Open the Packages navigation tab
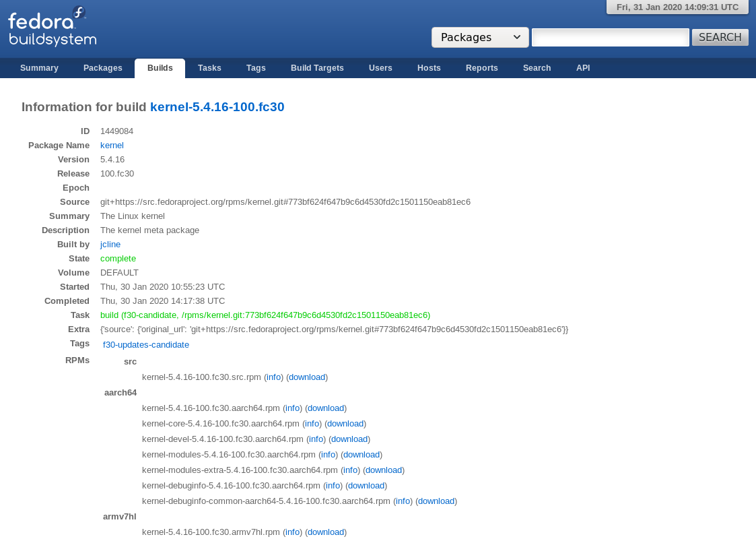 coord(103,68)
